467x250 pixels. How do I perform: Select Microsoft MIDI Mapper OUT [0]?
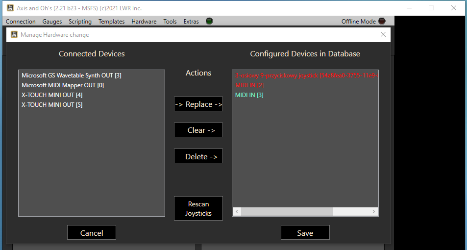[x=63, y=85]
